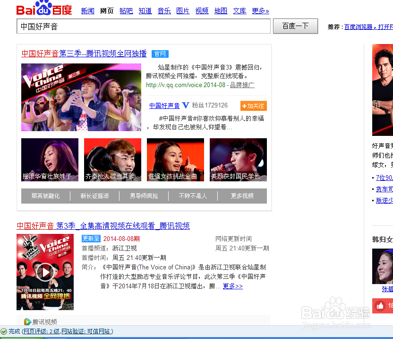
Task: Click the 那英被融化 tab
Action: click(46, 196)
